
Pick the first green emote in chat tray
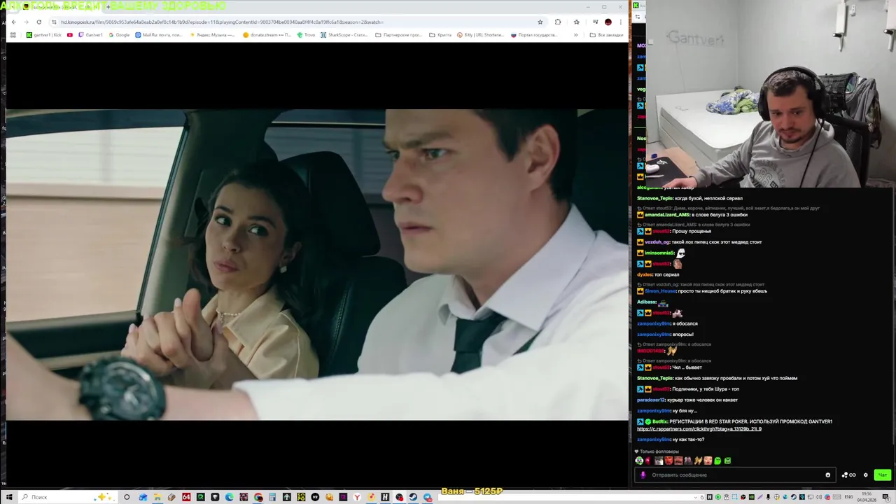[x=638, y=461]
